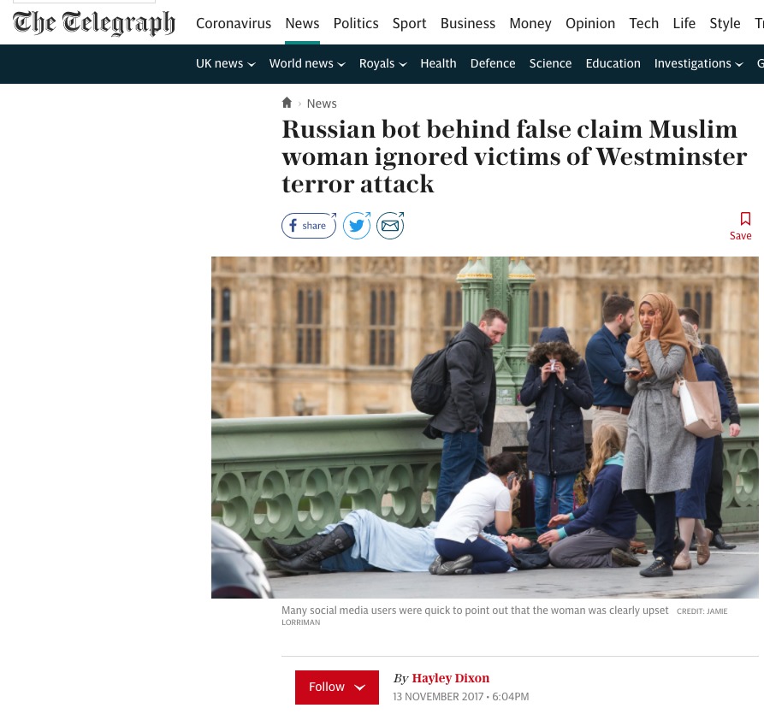The height and width of the screenshot is (714, 764).
Task: Save article using the bookmark icon
Action: tap(740, 226)
